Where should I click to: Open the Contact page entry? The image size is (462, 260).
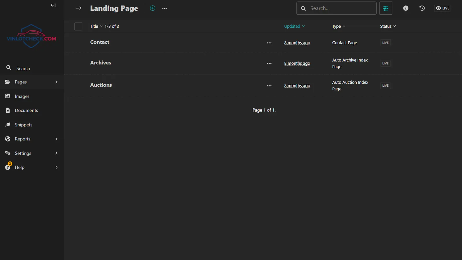pyautogui.click(x=100, y=42)
